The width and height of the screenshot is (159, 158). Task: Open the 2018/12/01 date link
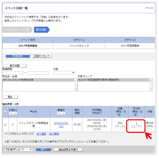pyautogui.click(x=61, y=125)
